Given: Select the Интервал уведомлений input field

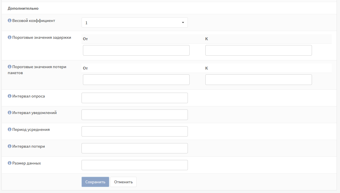Looking at the screenshot, I should (135, 115).
